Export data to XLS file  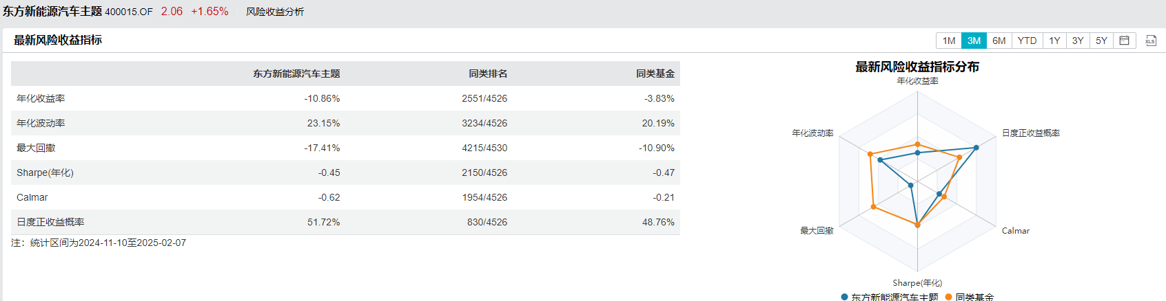[x=1150, y=41]
